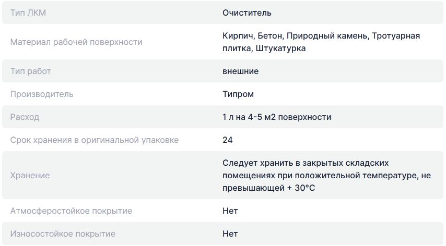Screen dimensions: 446x246
Task: Click the 'Тип ЛКМ' label
Action: 28,13
